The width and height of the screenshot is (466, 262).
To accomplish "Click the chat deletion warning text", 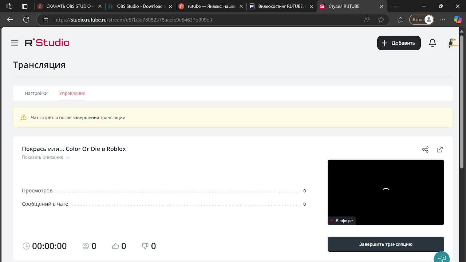I will (78, 117).
